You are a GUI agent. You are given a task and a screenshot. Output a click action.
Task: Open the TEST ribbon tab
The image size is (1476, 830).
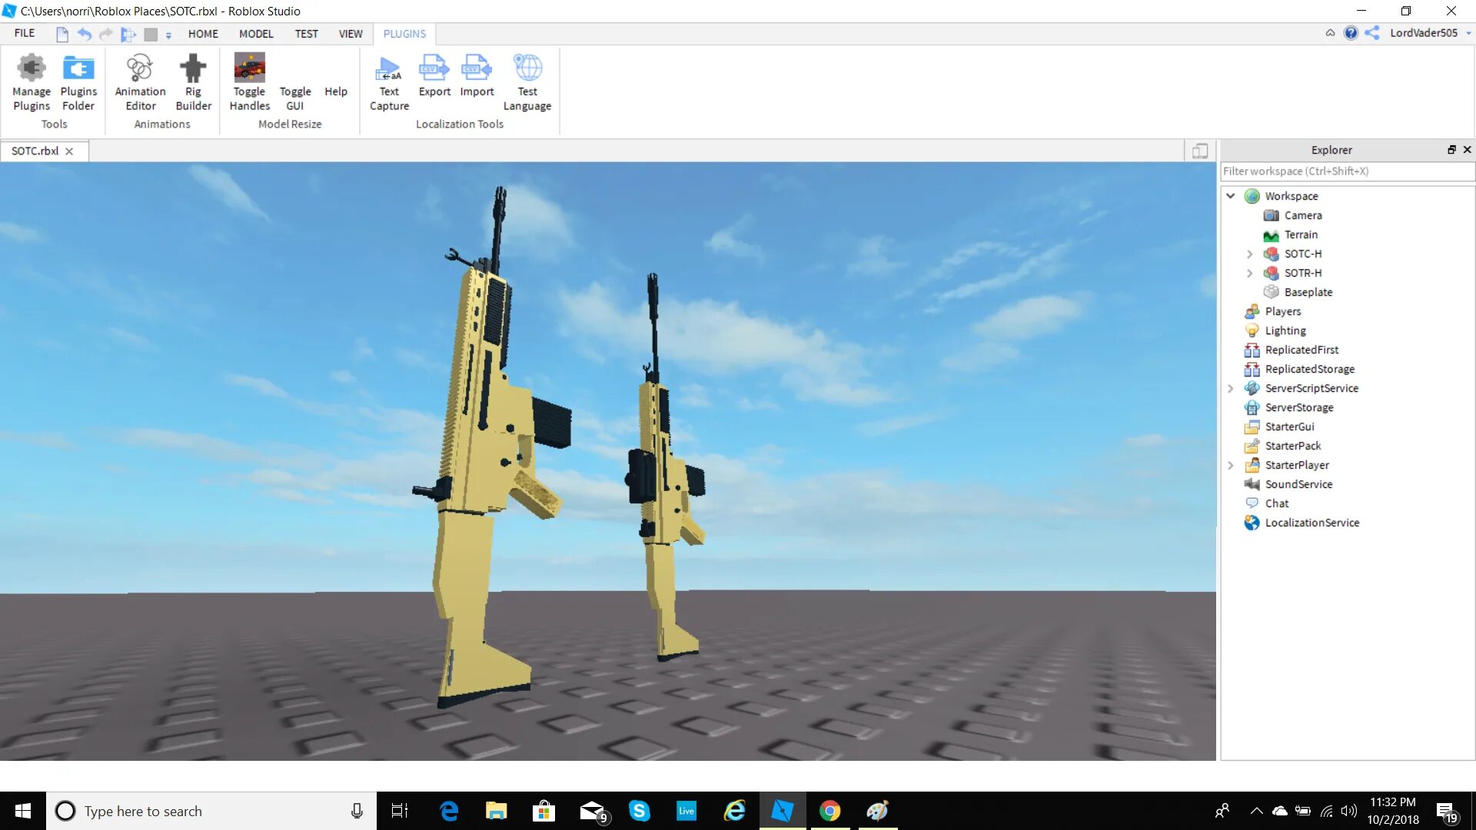click(x=307, y=34)
